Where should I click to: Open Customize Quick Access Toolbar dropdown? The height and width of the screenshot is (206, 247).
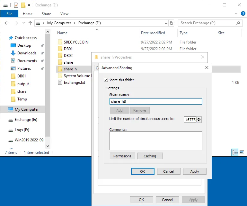[x=29, y=5]
